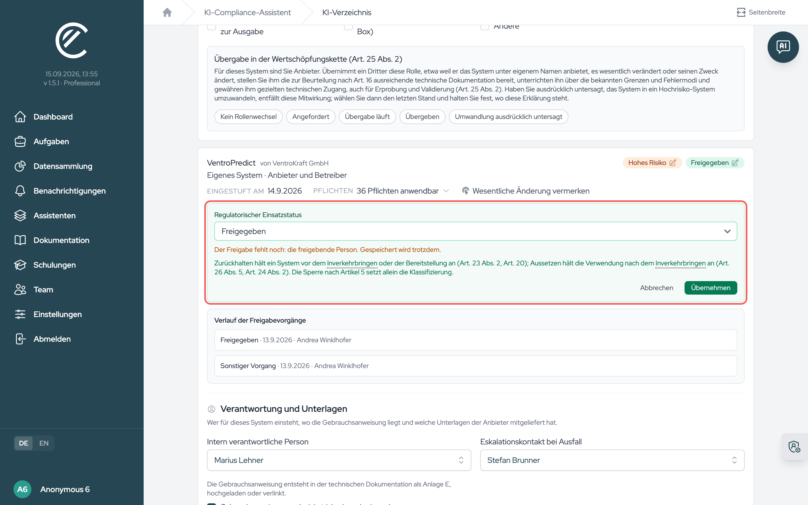Select the Angefordert chip
Screen dimensions: 808x505
coord(311,116)
